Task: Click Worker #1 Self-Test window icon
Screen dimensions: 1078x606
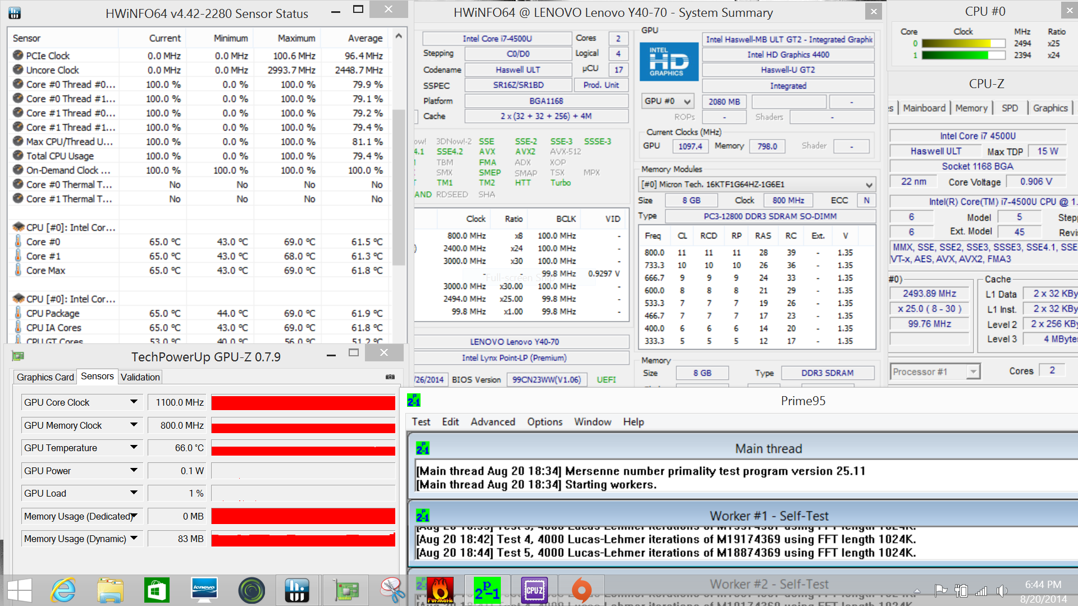Action: click(423, 516)
